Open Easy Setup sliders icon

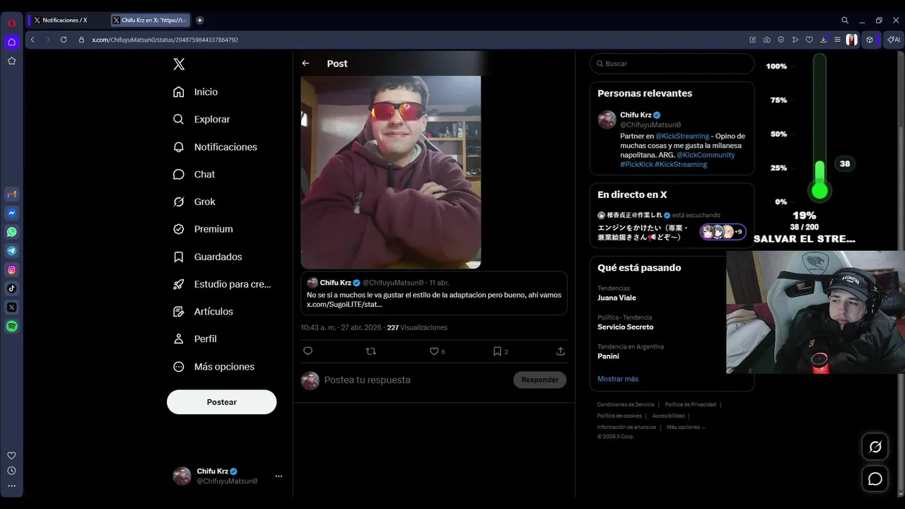[837, 40]
